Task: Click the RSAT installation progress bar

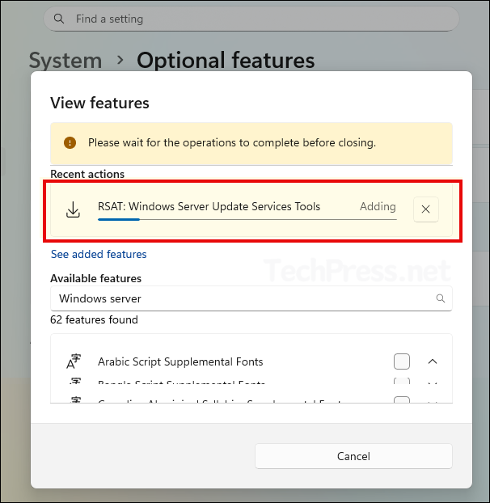Action: (x=247, y=218)
